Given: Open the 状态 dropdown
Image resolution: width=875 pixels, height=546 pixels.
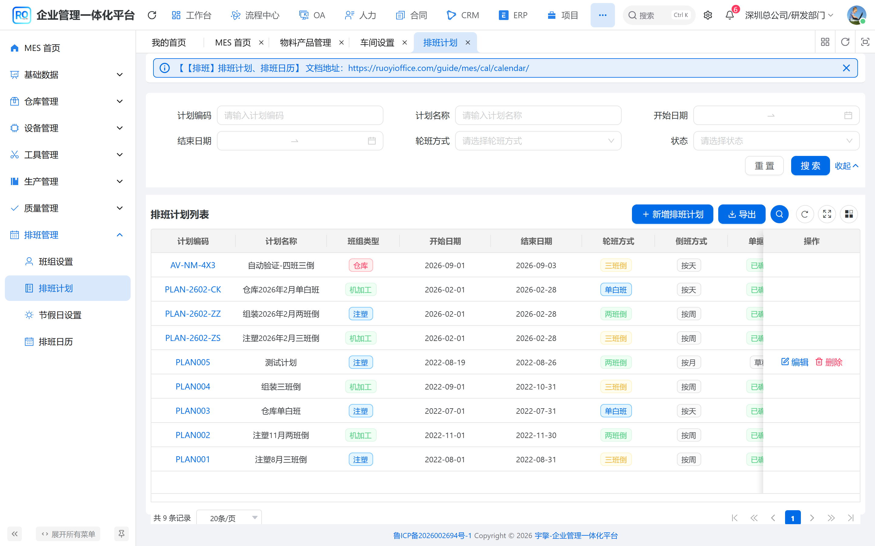Looking at the screenshot, I should point(776,141).
